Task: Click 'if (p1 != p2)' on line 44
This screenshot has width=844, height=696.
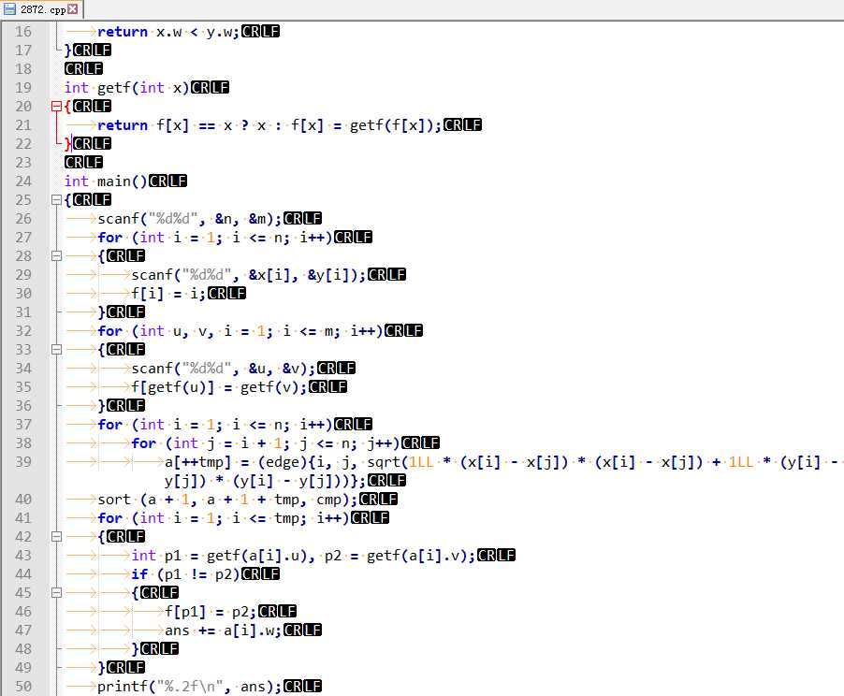Action: [x=185, y=574]
